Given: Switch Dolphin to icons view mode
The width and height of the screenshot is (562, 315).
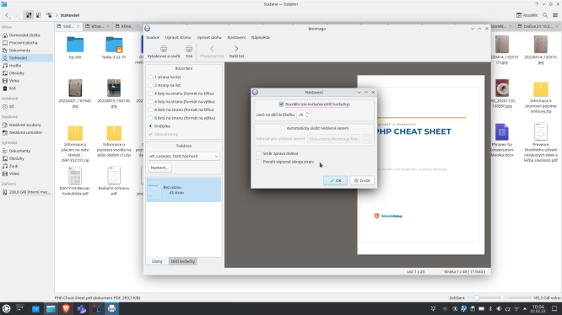Looking at the screenshot, I should pos(29,15).
